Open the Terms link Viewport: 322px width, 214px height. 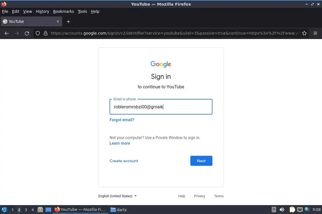coord(219,196)
